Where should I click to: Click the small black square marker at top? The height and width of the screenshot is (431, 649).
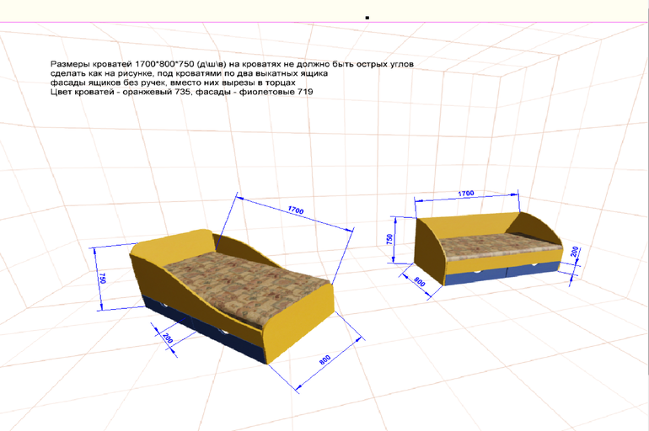click(x=367, y=17)
